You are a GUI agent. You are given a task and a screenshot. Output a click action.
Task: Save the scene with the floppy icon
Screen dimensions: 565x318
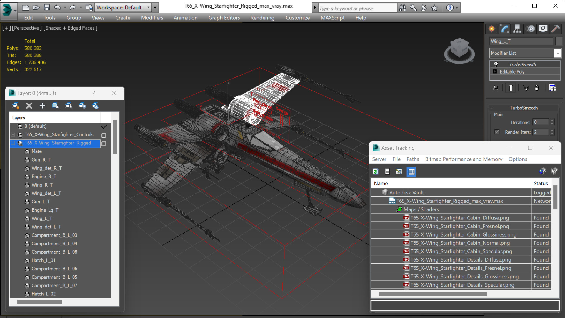(x=46, y=7)
